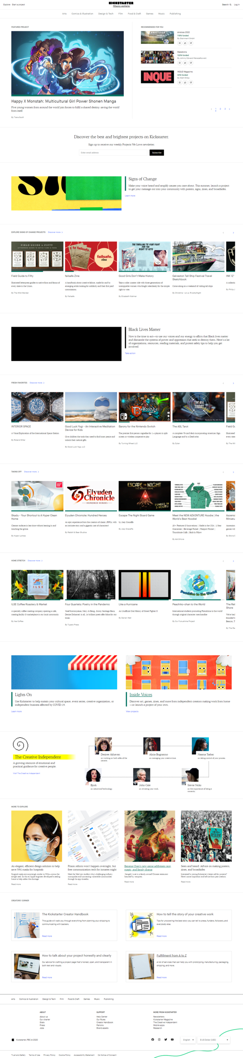Open Kickstarter's YouTube channel from footer
This screenshot has height=1058, width=243.
(x=172, y=1040)
